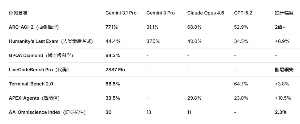Click the Gemini 3.1 Pro column header
This screenshot has height=124, width=300.
(121, 13)
